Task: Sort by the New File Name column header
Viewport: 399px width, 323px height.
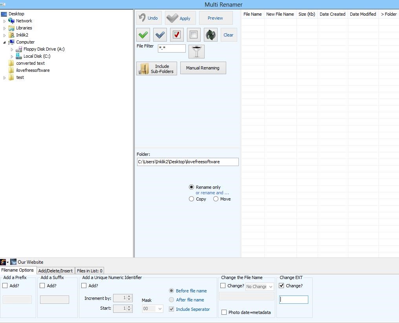Action: [280, 14]
